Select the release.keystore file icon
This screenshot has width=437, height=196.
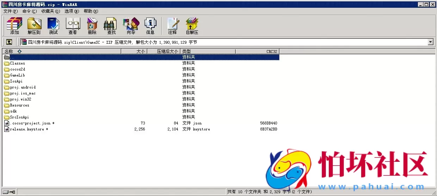[7, 129]
